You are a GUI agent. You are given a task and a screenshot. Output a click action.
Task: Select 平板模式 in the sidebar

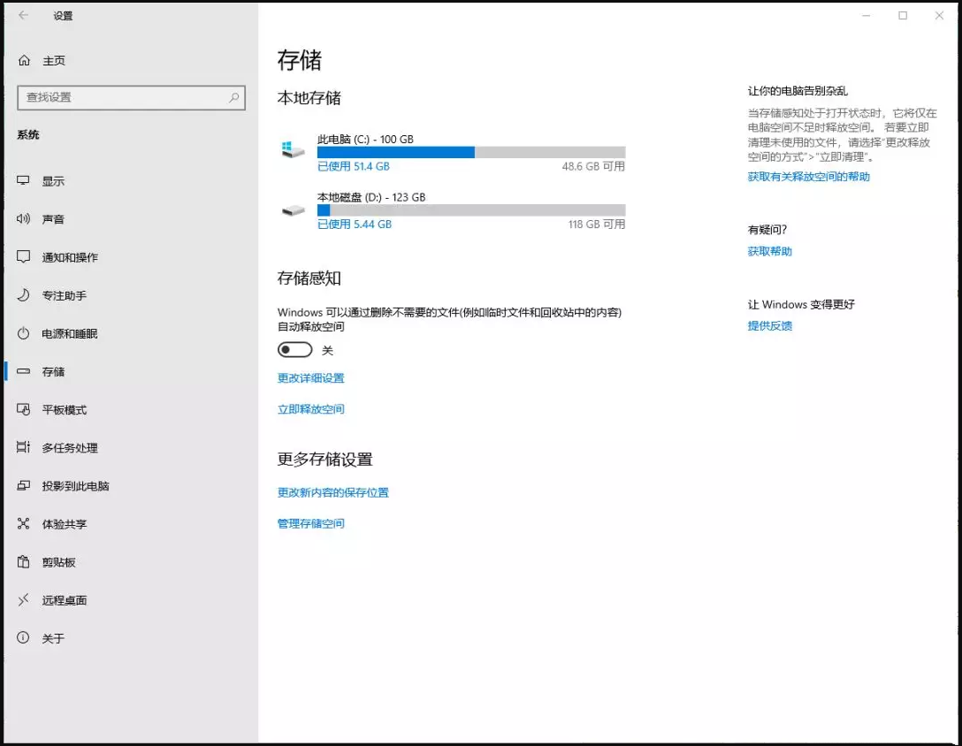[x=62, y=409]
